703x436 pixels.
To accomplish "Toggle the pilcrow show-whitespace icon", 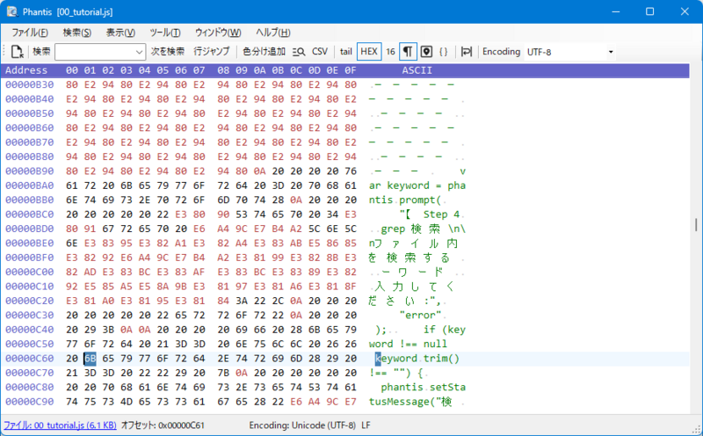I will 408,52.
